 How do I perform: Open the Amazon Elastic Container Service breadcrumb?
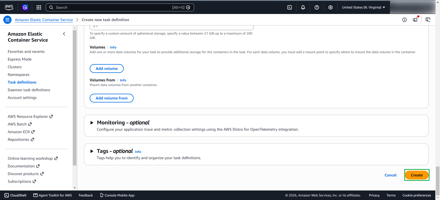pos(44,20)
